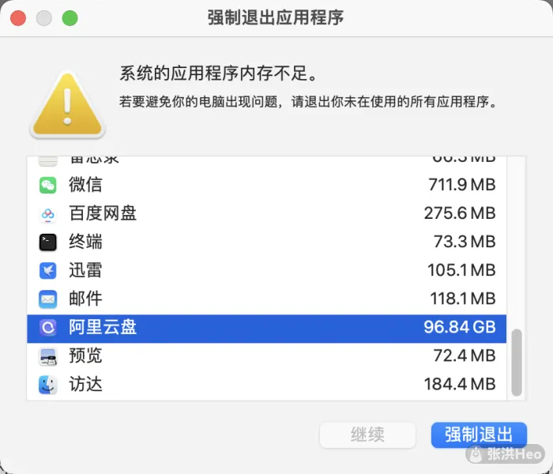Select the 微信 711.9 MB memory value
Screen dimensions: 553x474
tap(461, 185)
